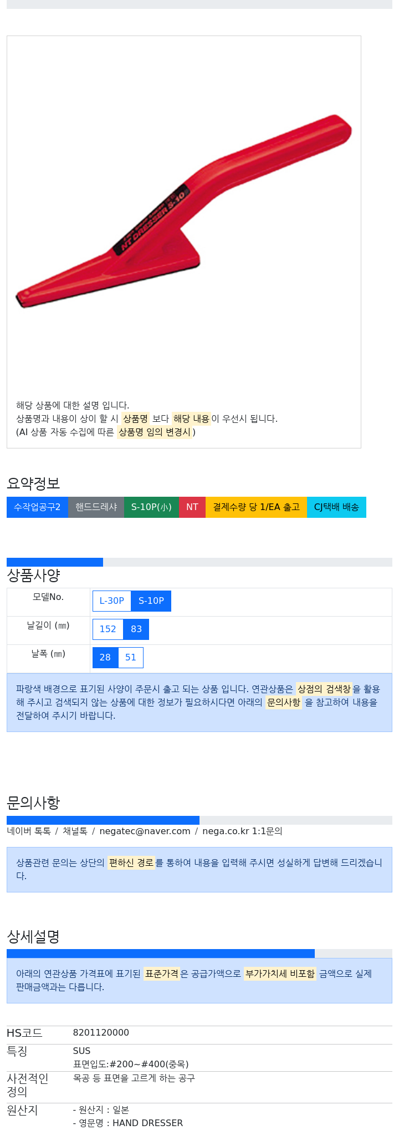Viewport: 399px width, 1130px height.
Task: Click the 핸드드레샤 gray tag
Action: [96, 507]
